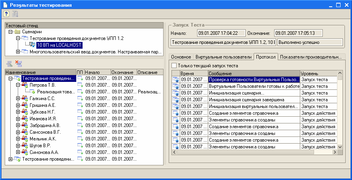
Task: Click user icon next to Самсонова В.Г.
Action: coord(25,132)
